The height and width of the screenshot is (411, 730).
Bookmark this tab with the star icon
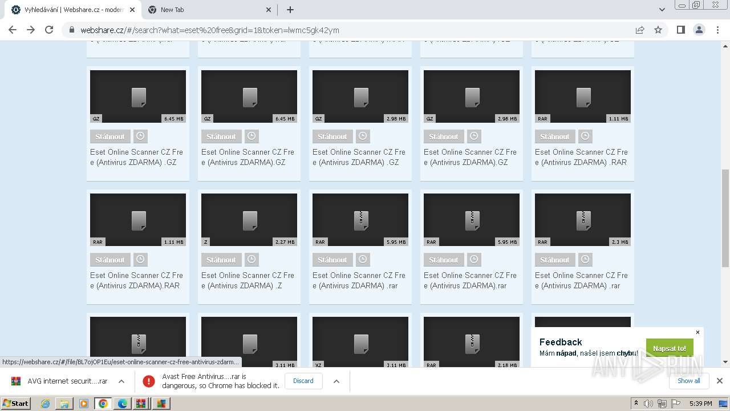click(658, 30)
